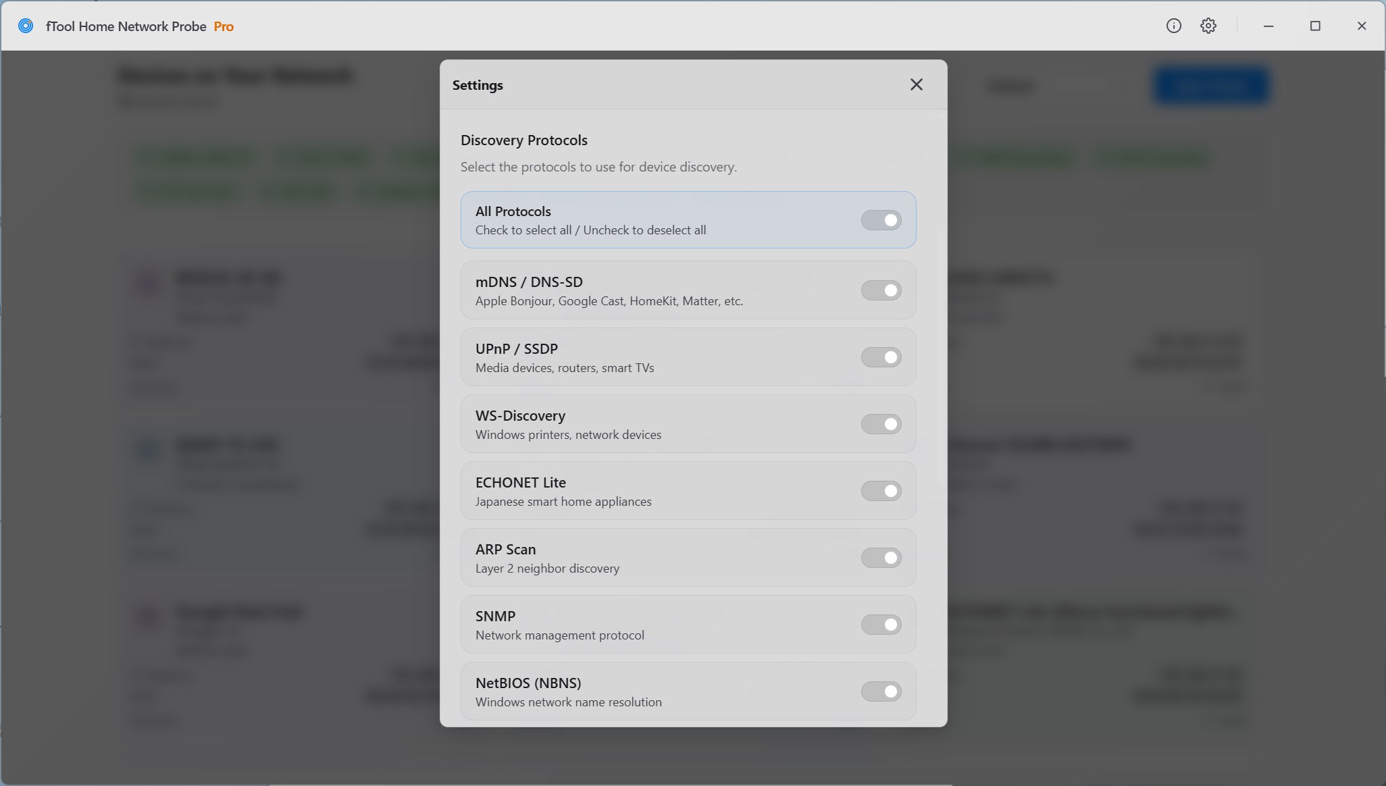Click the fTool app logo icon
Viewport: 1386px width, 786px height.
point(26,26)
